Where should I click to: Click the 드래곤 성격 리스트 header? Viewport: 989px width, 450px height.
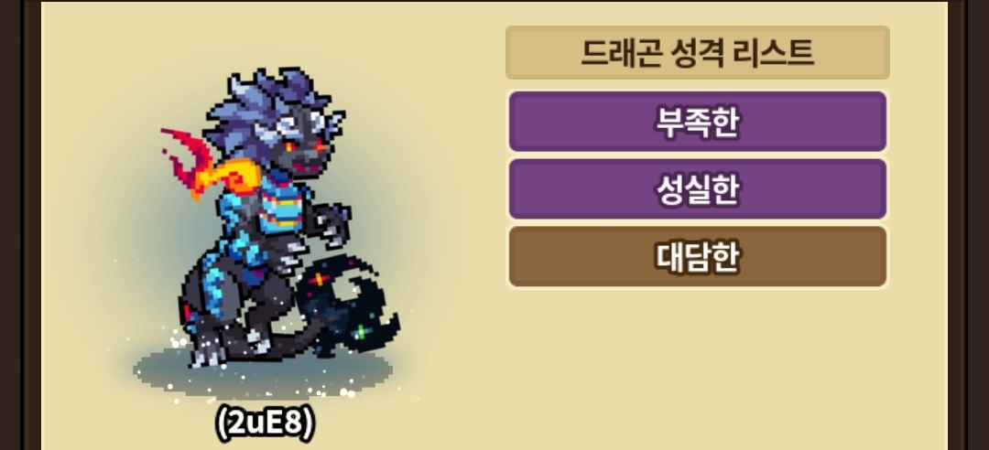(698, 53)
